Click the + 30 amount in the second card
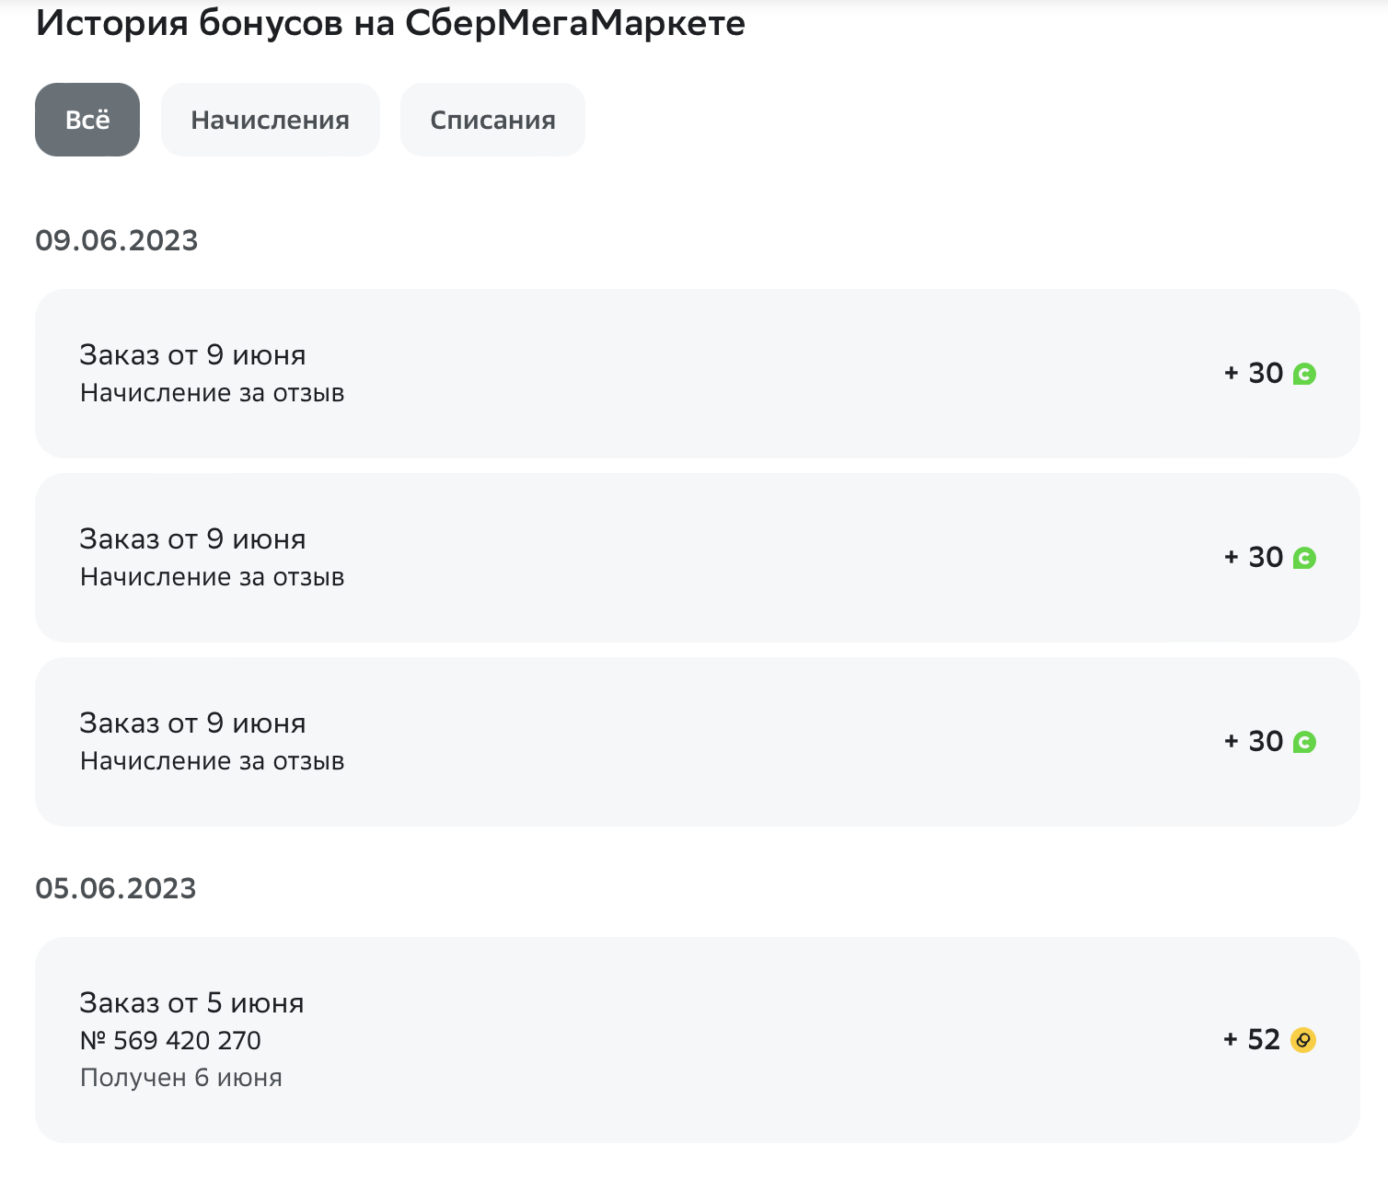 1254,558
